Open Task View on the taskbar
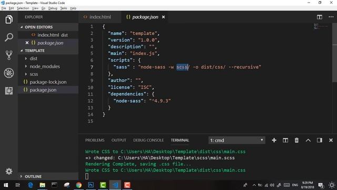The width and height of the screenshot is (337, 190). tap(18, 185)
